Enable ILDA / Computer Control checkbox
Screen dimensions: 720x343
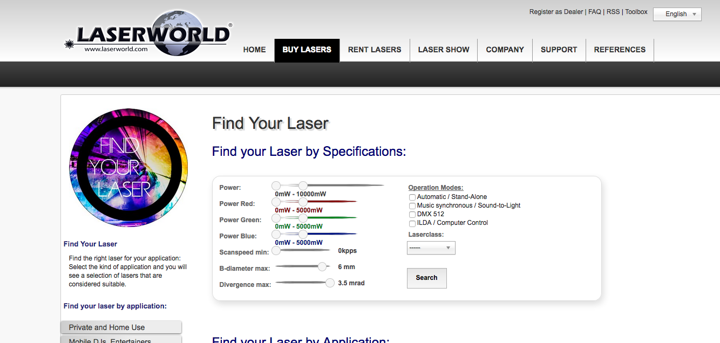click(x=412, y=223)
